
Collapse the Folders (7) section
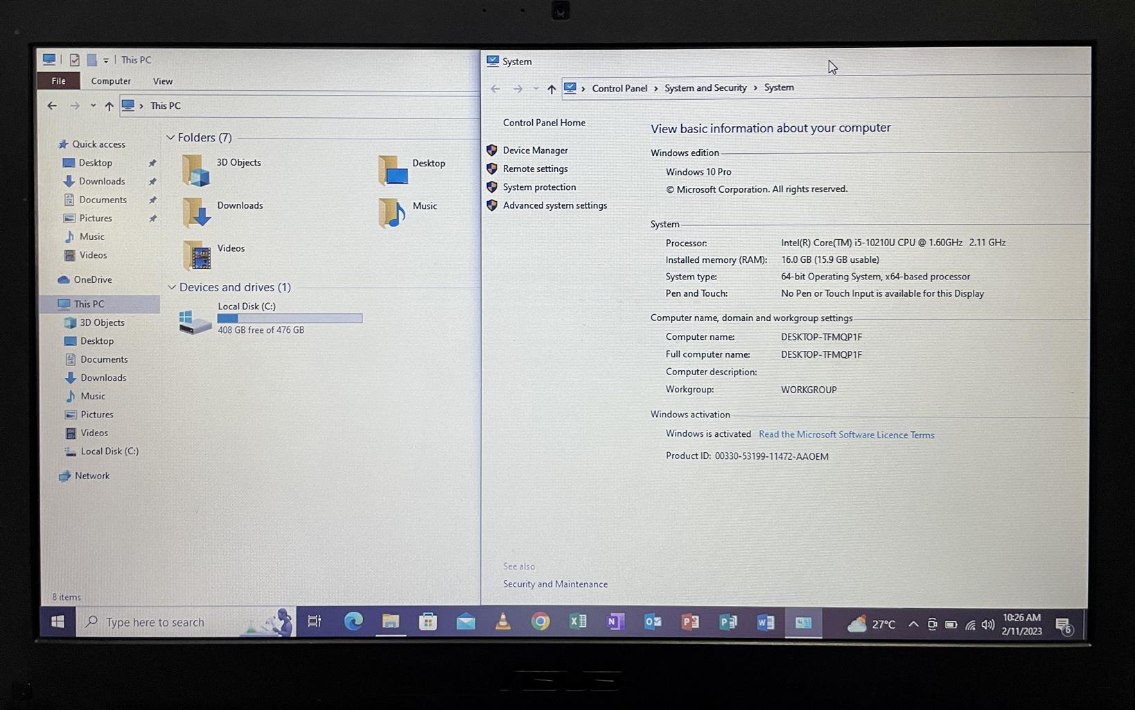[x=170, y=138]
